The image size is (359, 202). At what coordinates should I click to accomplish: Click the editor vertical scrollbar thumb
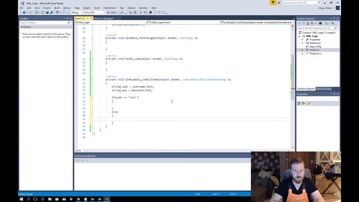[293, 77]
